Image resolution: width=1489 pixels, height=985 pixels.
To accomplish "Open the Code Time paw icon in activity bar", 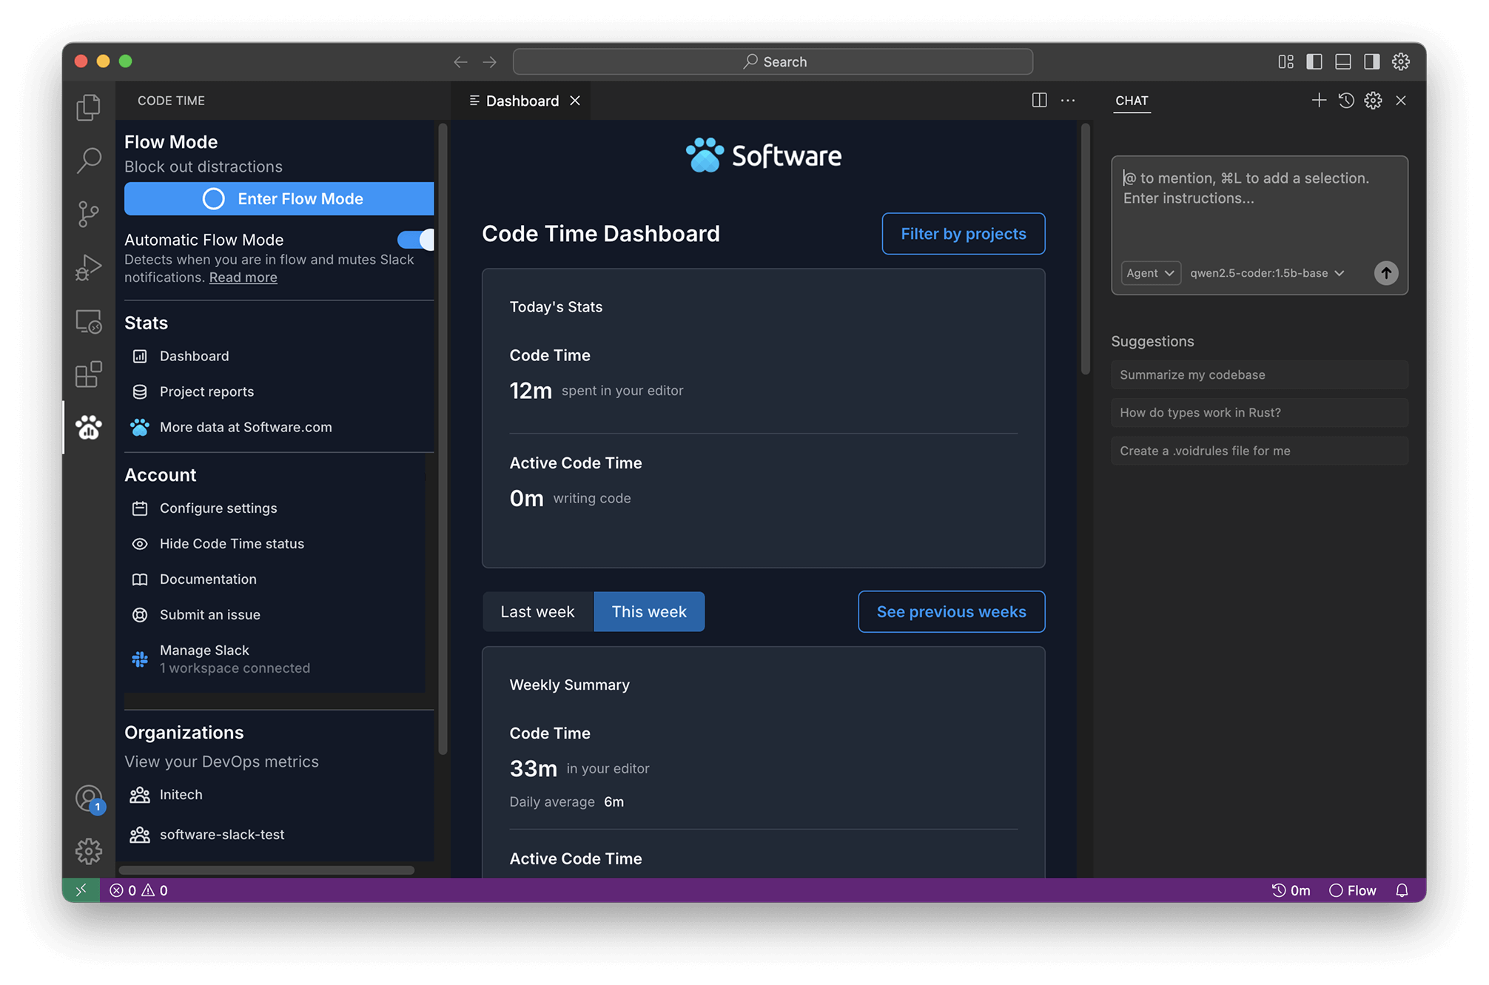I will (x=89, y=427).
